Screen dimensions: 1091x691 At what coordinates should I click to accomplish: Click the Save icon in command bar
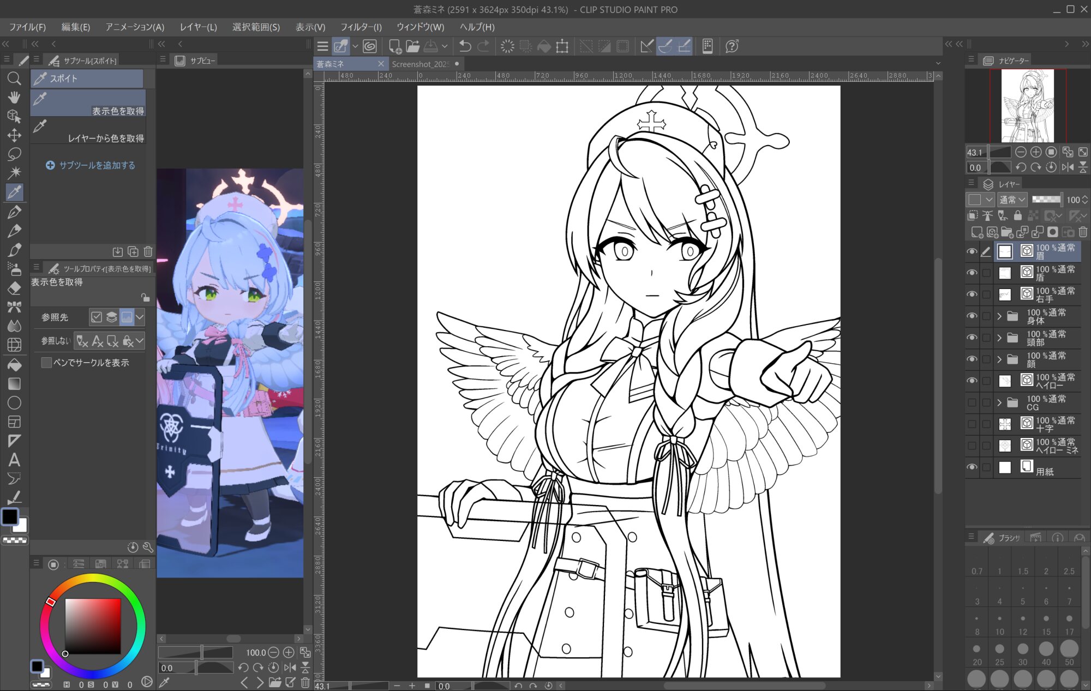pos(430,46)
